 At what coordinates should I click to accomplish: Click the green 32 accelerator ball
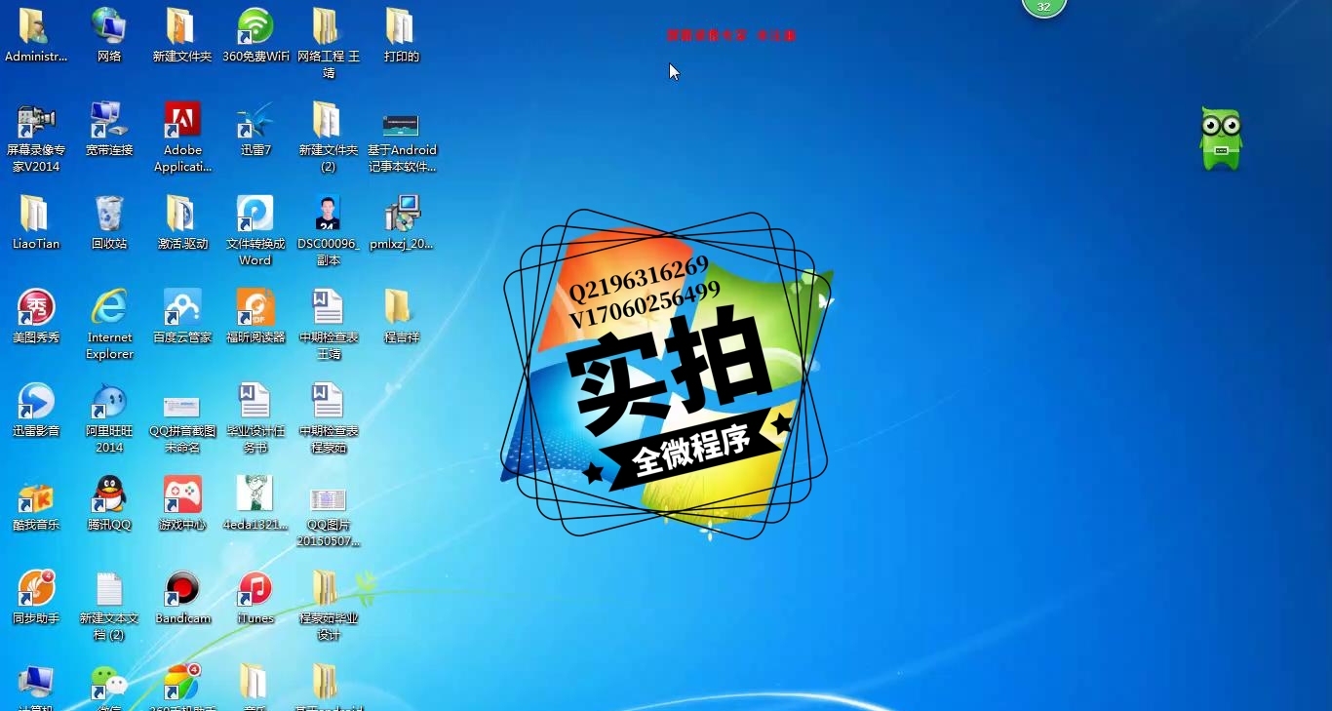tap(1044, 7)
